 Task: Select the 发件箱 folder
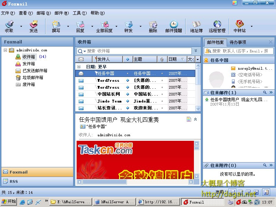tap(29, 64)
